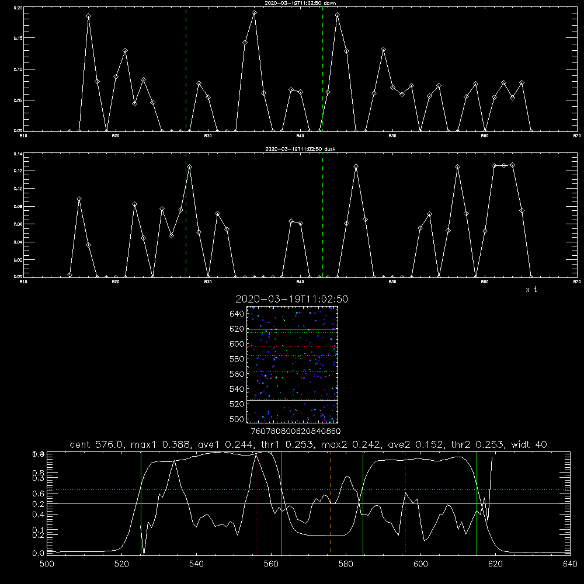The image size is (584, 584).
Task: Click the 0.15 y-axis label on dawn plot
Action: pos(18,38)
